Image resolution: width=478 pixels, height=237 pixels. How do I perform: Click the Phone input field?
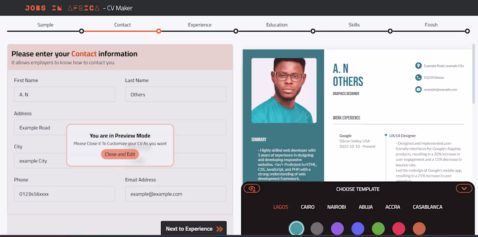64,194
